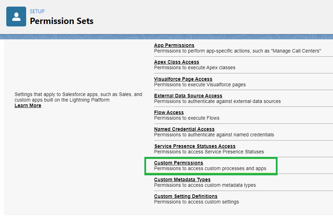
Task: Open Flow Access permissions
Action: [168, 112]
